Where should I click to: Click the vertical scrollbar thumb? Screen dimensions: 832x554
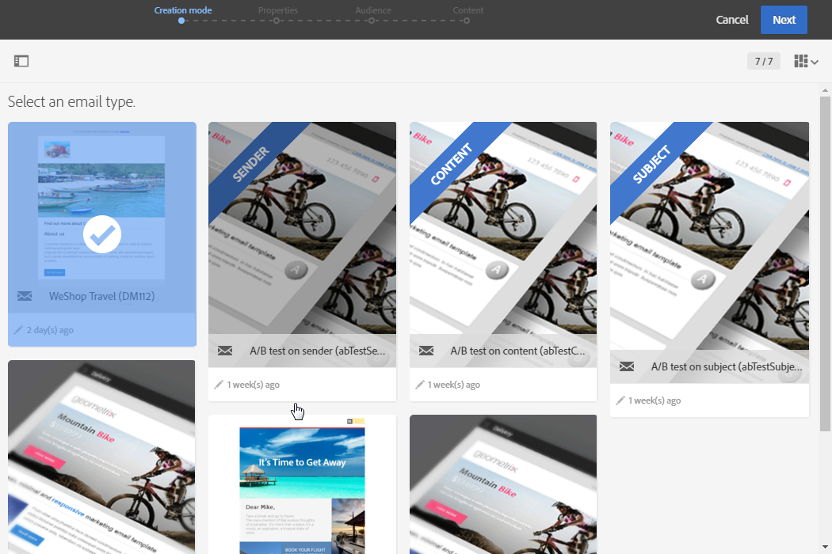825,264
